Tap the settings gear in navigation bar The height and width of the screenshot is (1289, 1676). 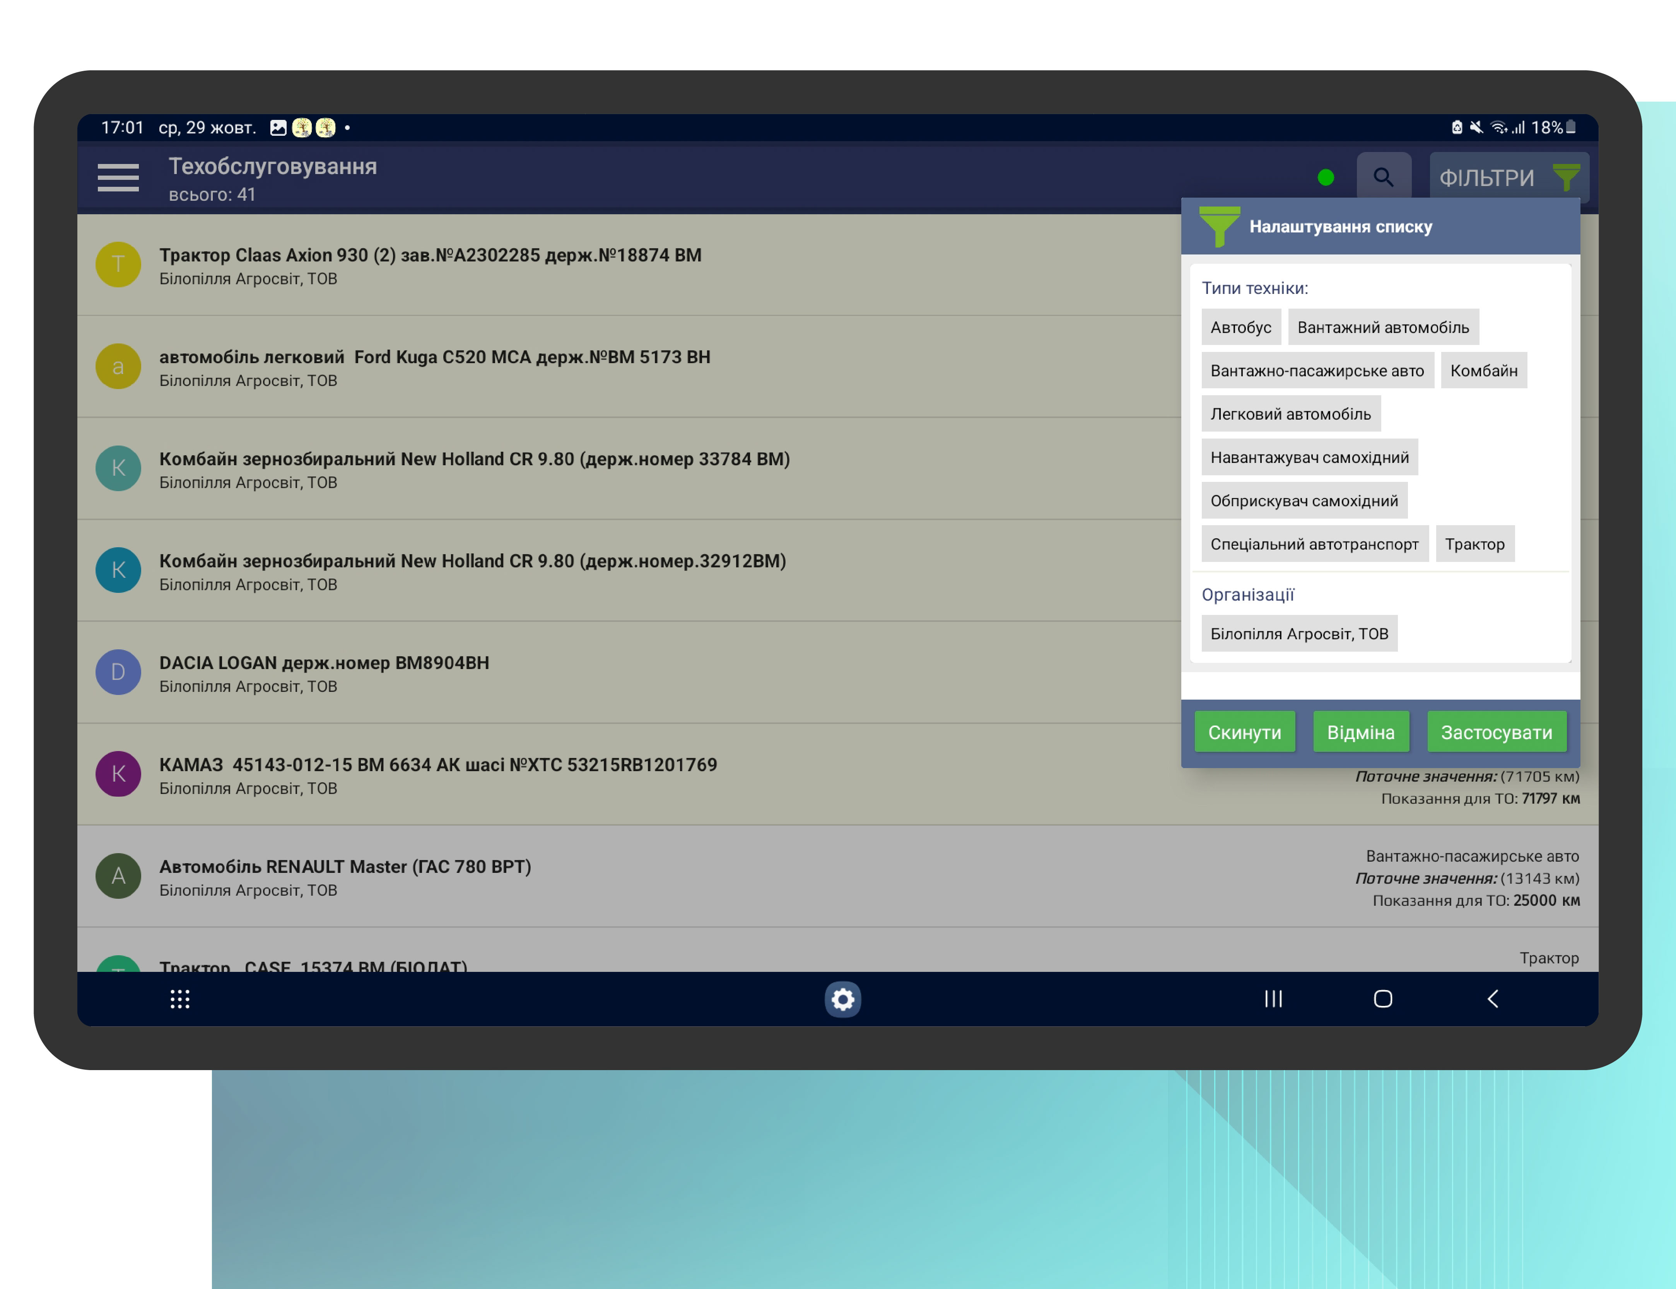(842, 999)
